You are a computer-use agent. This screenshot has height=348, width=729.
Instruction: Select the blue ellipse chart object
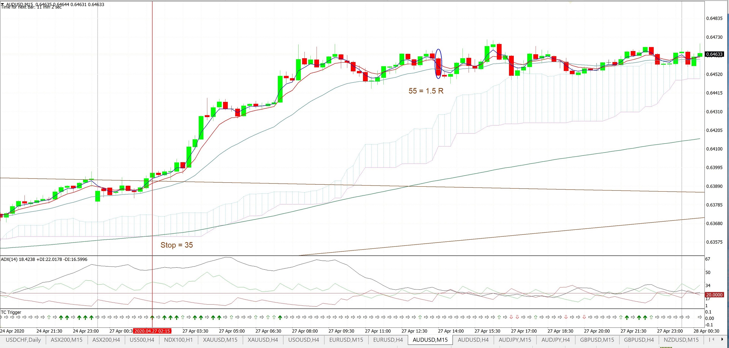[438, 64]
